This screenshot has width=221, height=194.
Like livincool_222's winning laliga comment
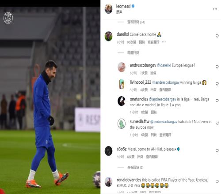pyautogui.click(x=217, y=84)
